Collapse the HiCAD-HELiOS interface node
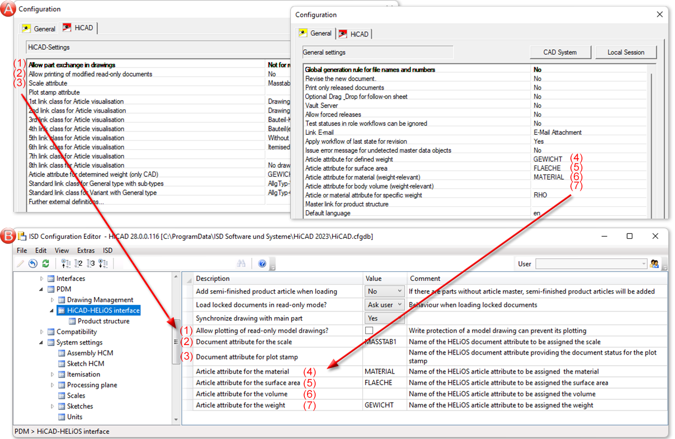The width and height of the screenshot is (675, 439). click(52, 310)
